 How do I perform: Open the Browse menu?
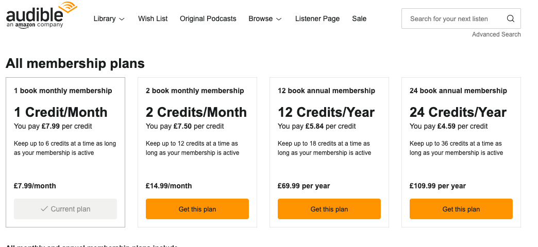[x=261, y=19]
